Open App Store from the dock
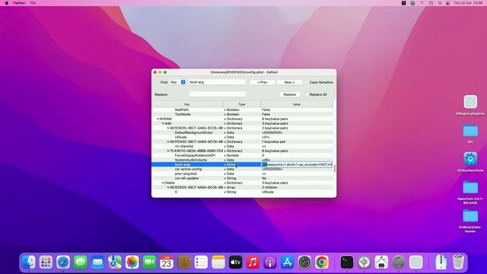This screenshot has width=487, height=274. (x=288, y=262)
